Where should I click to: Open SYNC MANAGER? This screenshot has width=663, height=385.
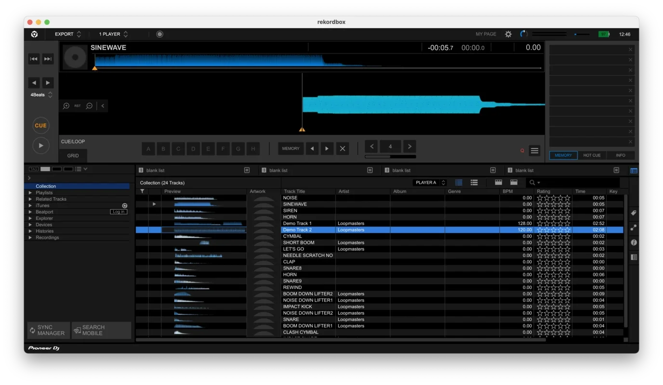49,330
